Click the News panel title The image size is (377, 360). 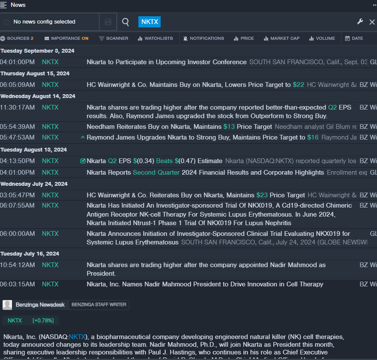pos(18,5)
